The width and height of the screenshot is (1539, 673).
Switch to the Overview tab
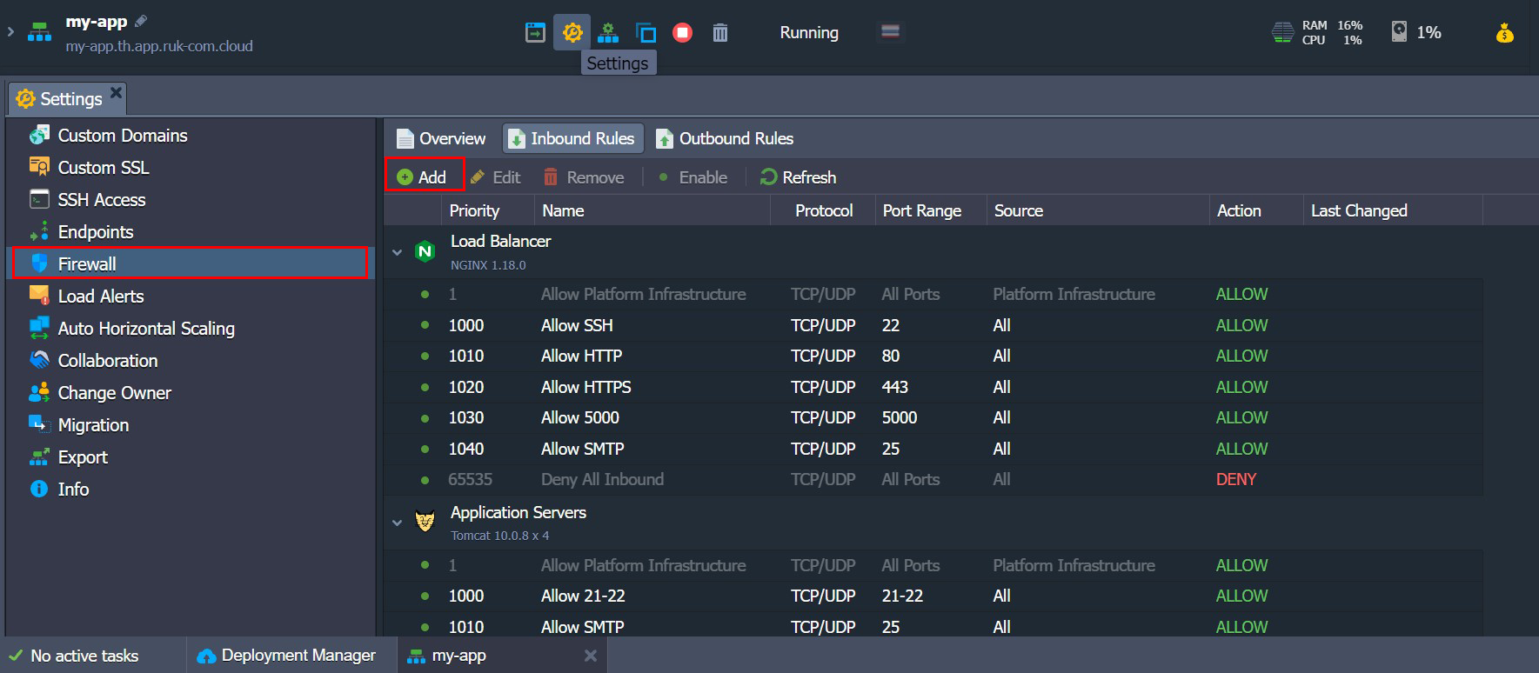tap(440, 138)
